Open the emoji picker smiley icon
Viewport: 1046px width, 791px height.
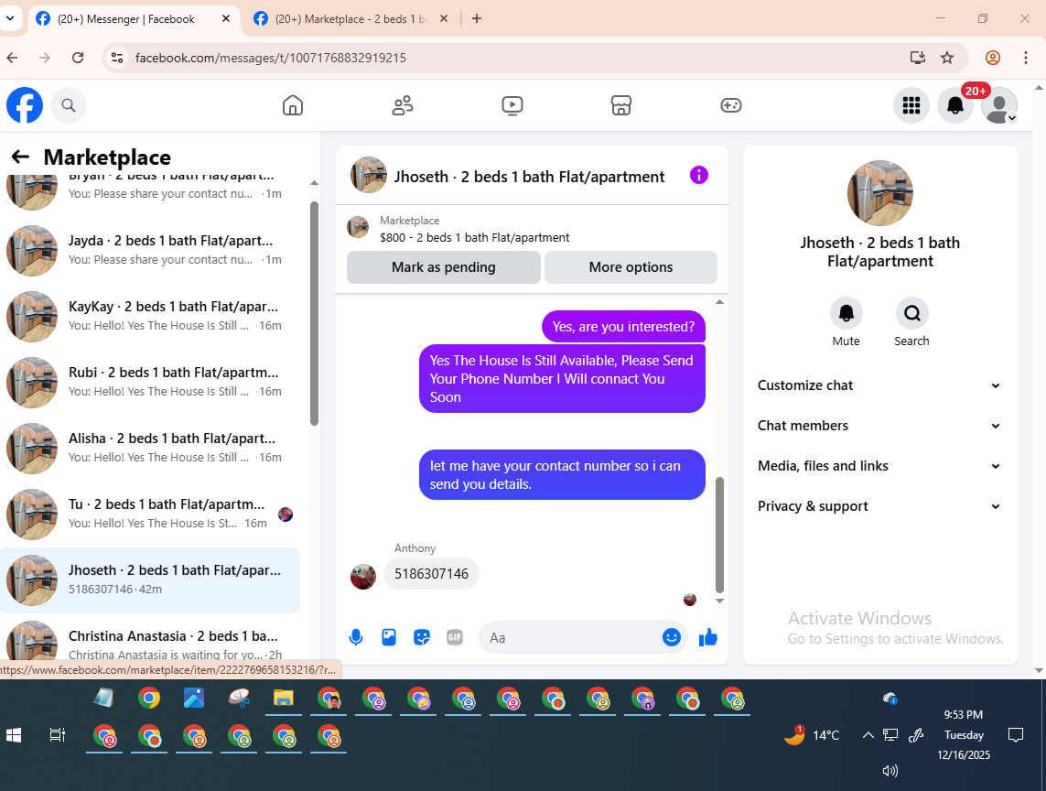(672, 637)
